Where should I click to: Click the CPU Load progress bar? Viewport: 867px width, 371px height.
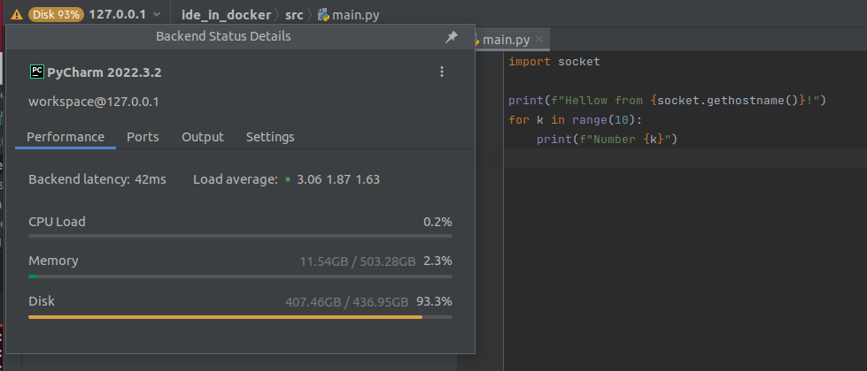click(x=240, y=236)
